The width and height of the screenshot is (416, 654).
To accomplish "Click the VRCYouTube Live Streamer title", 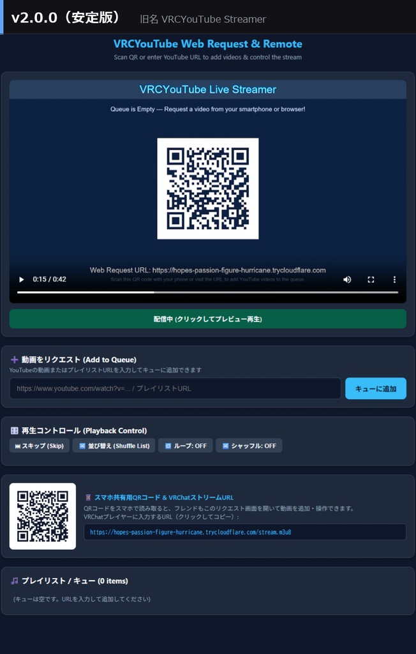I will tap(207, 89).
